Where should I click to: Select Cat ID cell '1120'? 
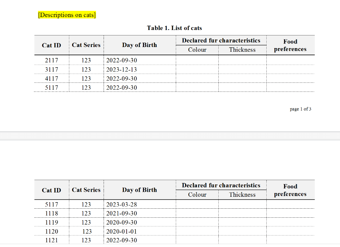click(x=51, y=231)
